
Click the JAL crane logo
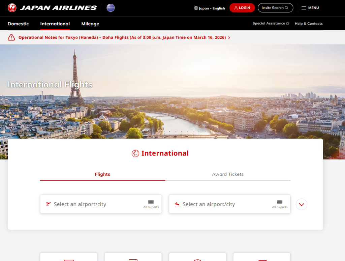click(x=12, y=8)
